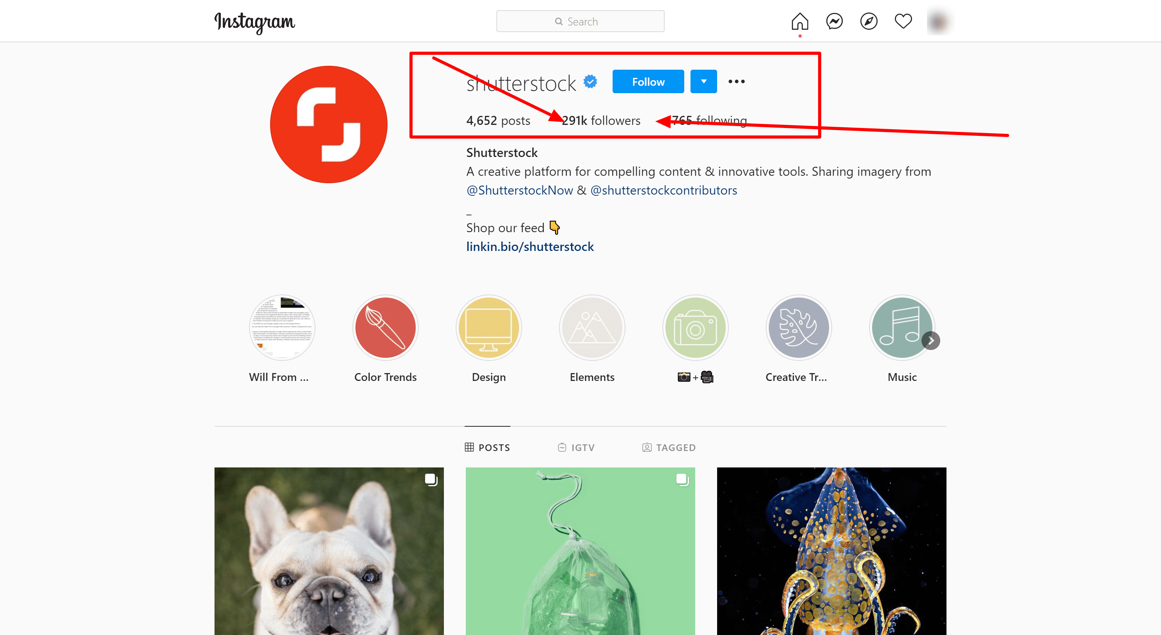Switch to the IGTV tab
Viewport: 1161px width, 635px height.
(576, 447)
